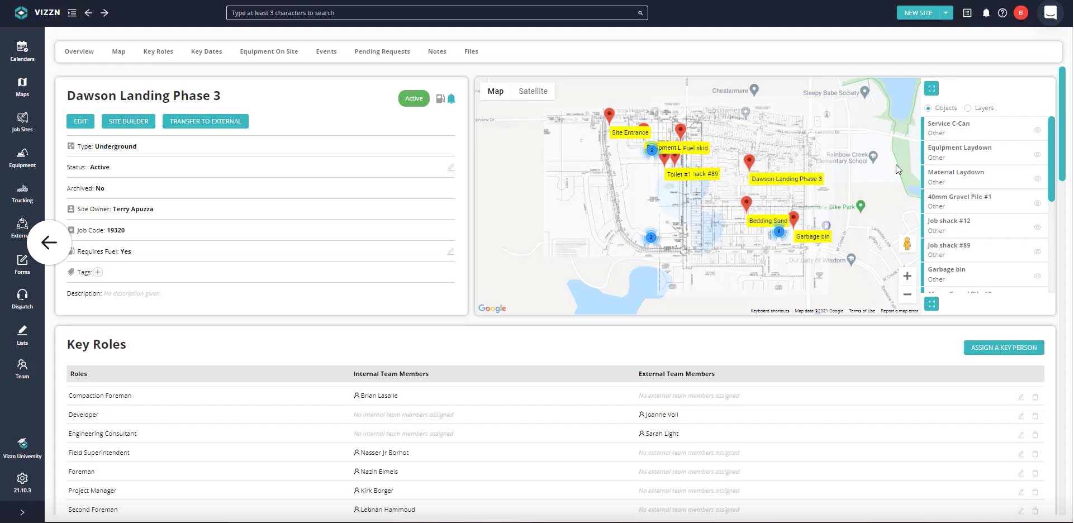The image size is (1074, 523).
Task: Open the Calendars section in the sidebar
Action: coord(22,50)
